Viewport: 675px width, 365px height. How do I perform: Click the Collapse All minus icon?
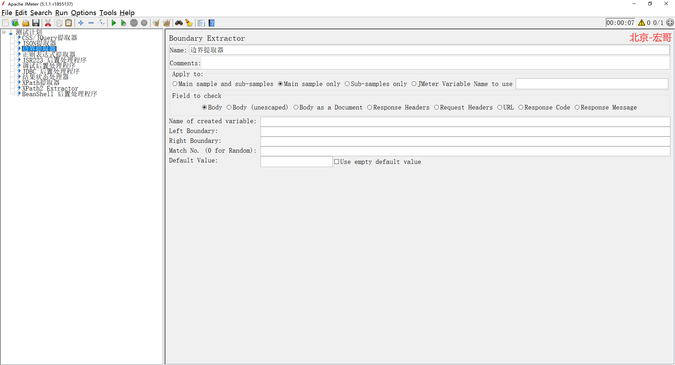(91, 23)
